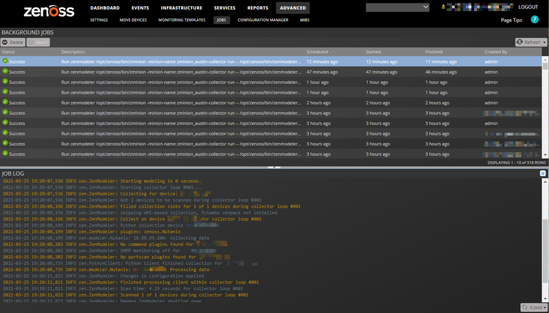Open the 0 Jobs dropdown at bottom

[534, 308]
